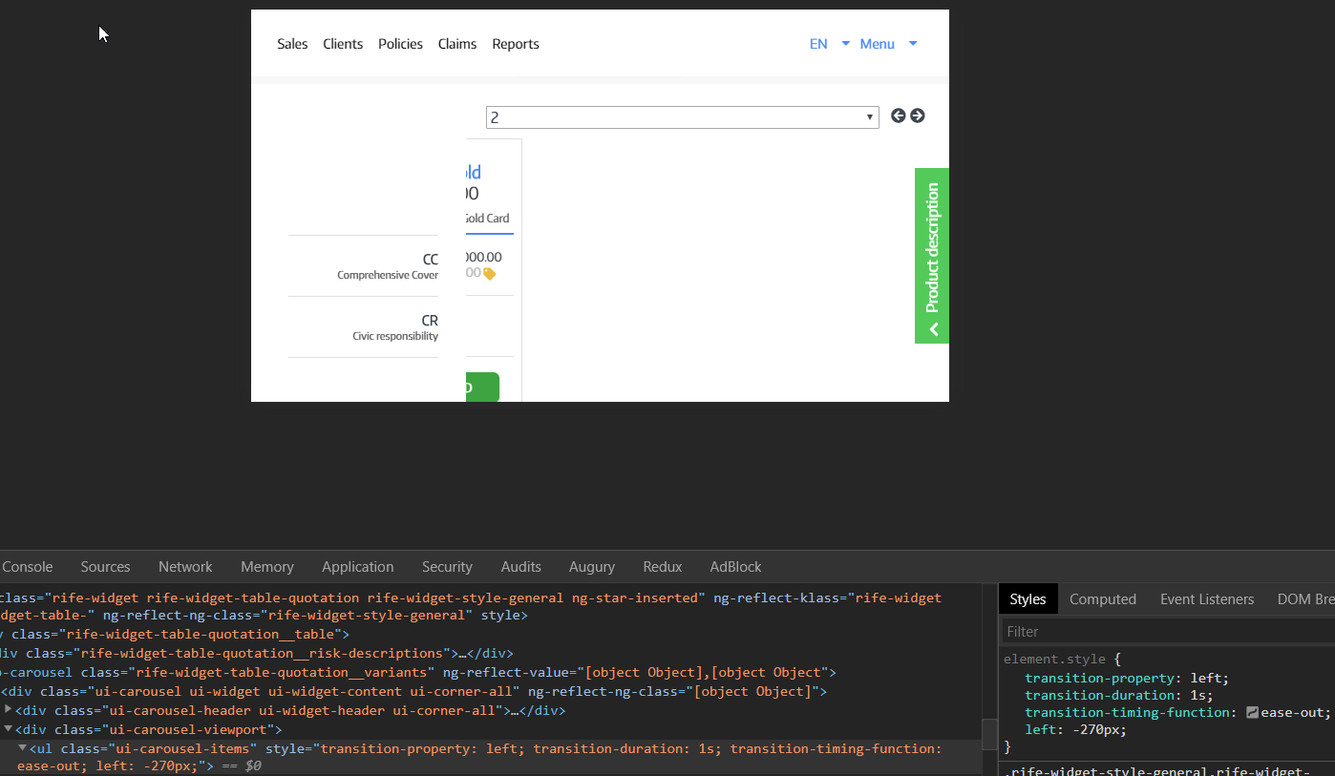Click the next arrow navigation icon
The image size is (1335, 776).
click(917, 115)
